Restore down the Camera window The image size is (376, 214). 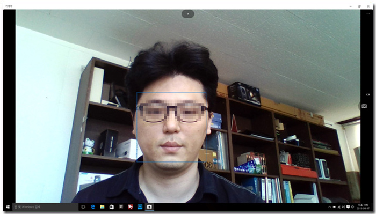(359, 6)
